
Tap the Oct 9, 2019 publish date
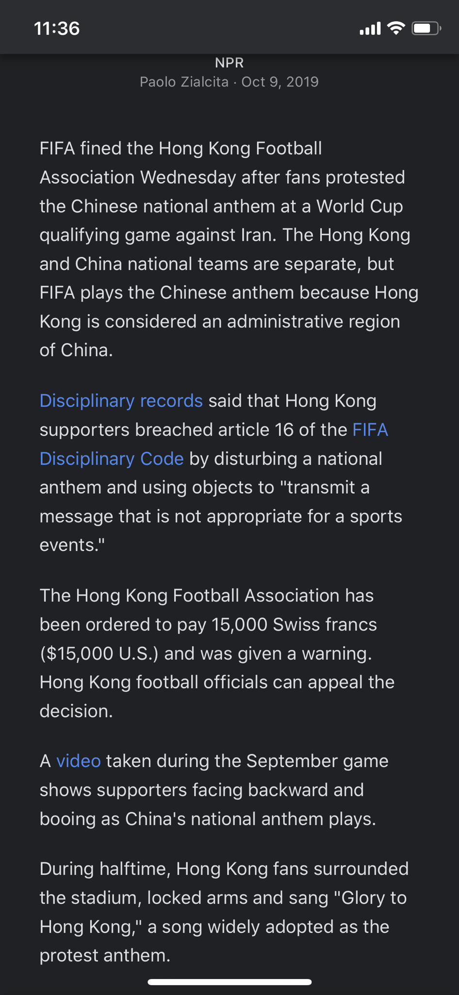[x=280, y=82]
